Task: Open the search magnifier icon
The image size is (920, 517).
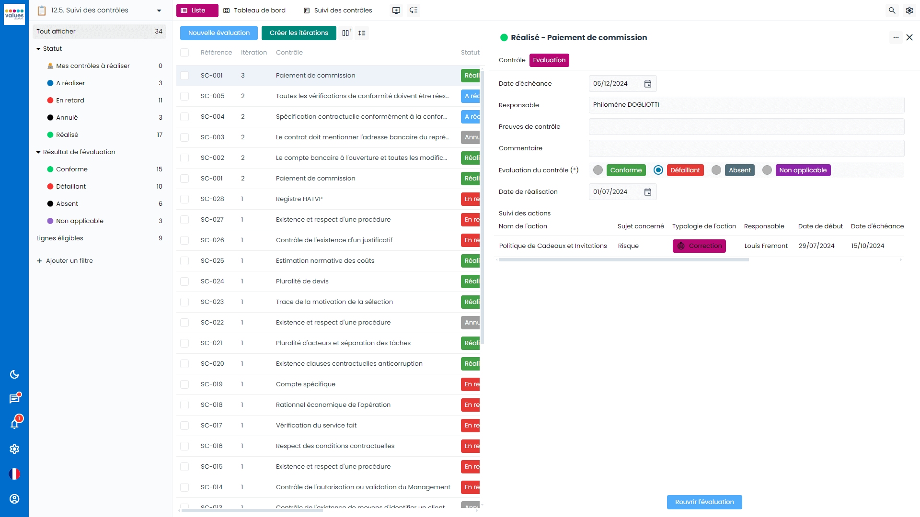Action: point(892,10)
